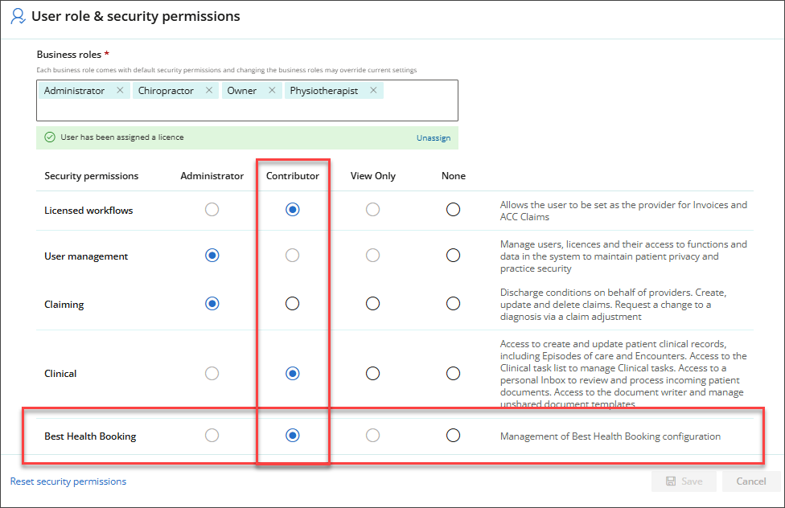Viewport: 785px width, 508px height.
Task: Set Claiming permission to None
Action: (453, 303)
